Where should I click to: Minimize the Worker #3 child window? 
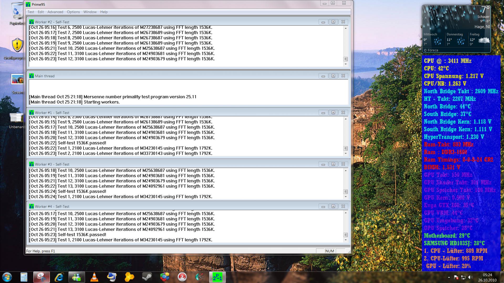click(323, 164)
